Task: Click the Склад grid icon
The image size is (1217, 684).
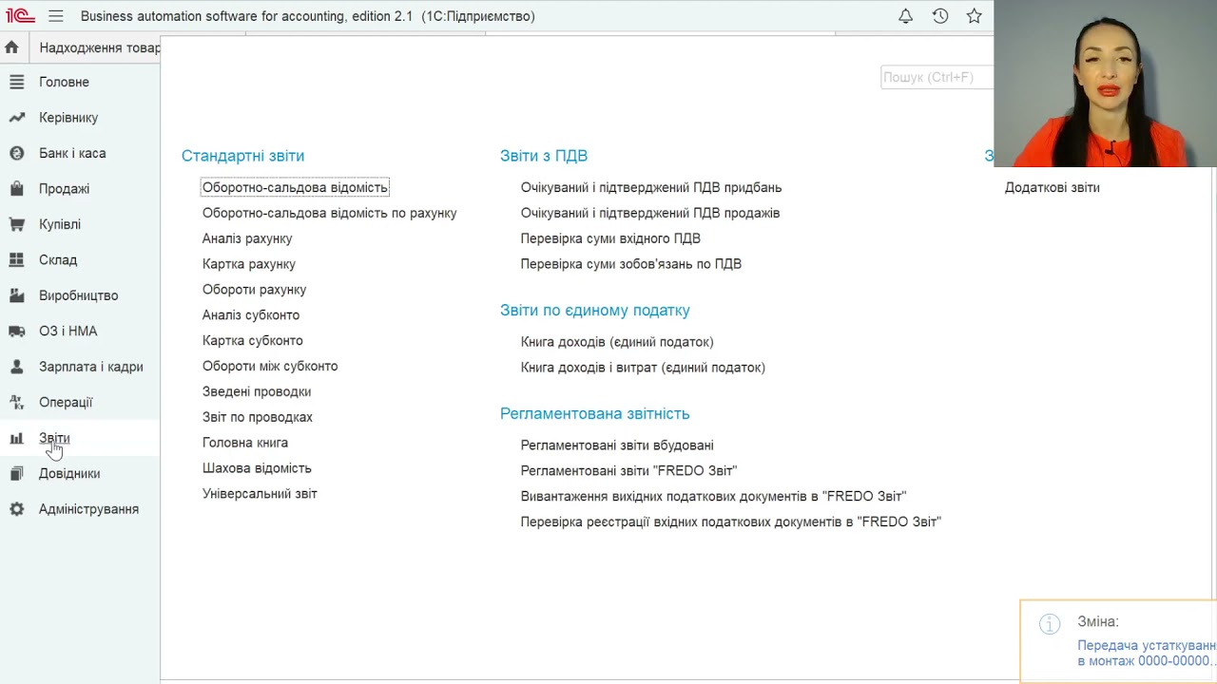Action: pos(16,260)
